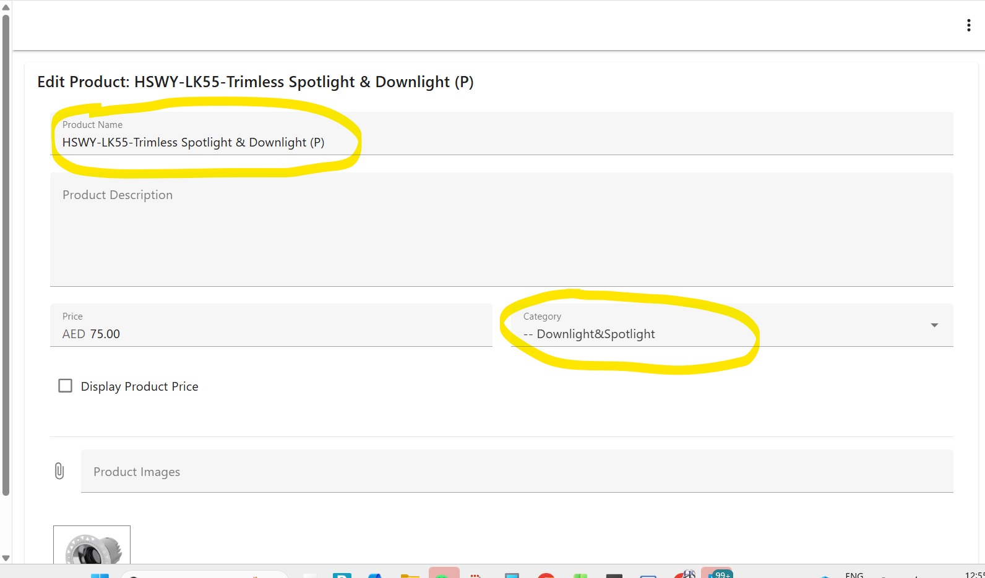This screenshot has height=578, width=985.
Task: Select the spotlight product image thumbnail
Action: point(92,545)
